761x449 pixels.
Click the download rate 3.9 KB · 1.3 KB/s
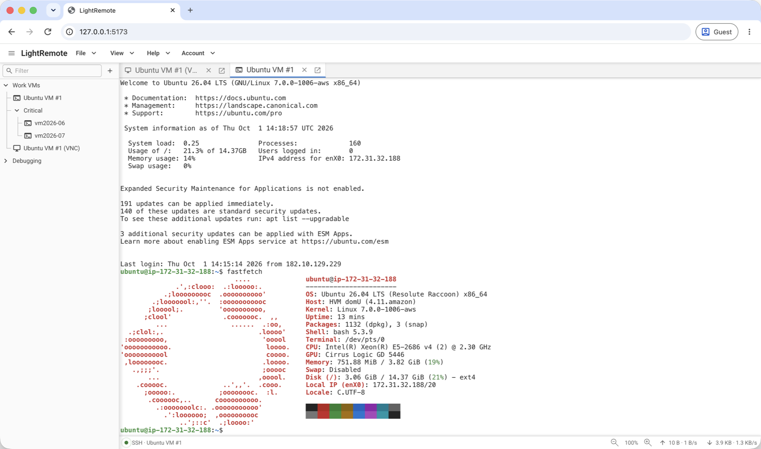pyautogui.click(x=731, y=443)
